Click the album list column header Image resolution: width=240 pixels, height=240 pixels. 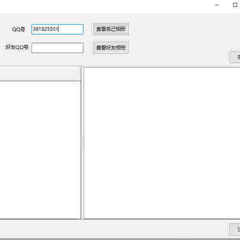(40, 74)
